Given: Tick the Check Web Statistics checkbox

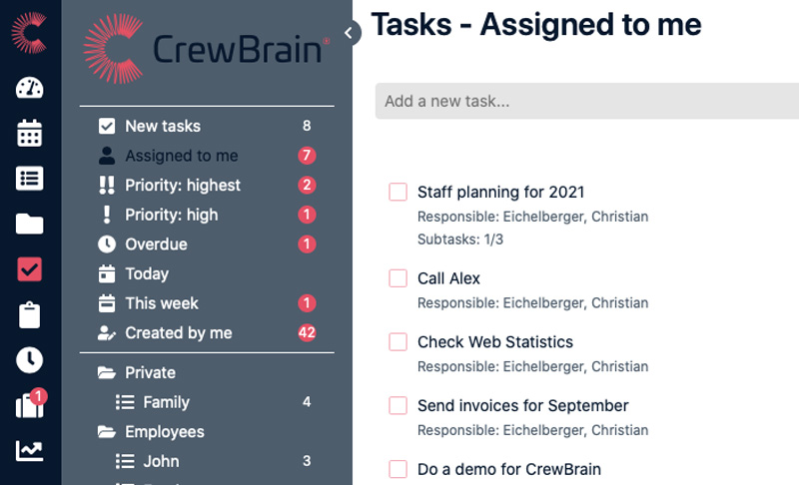Looking at the screenshot, I should pyautogui.click(x=398, y=342).
